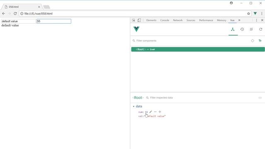Close the DevTools panel
Image resolution: width=265 pixels, height=149 pixels.
[x=262, y=20]
